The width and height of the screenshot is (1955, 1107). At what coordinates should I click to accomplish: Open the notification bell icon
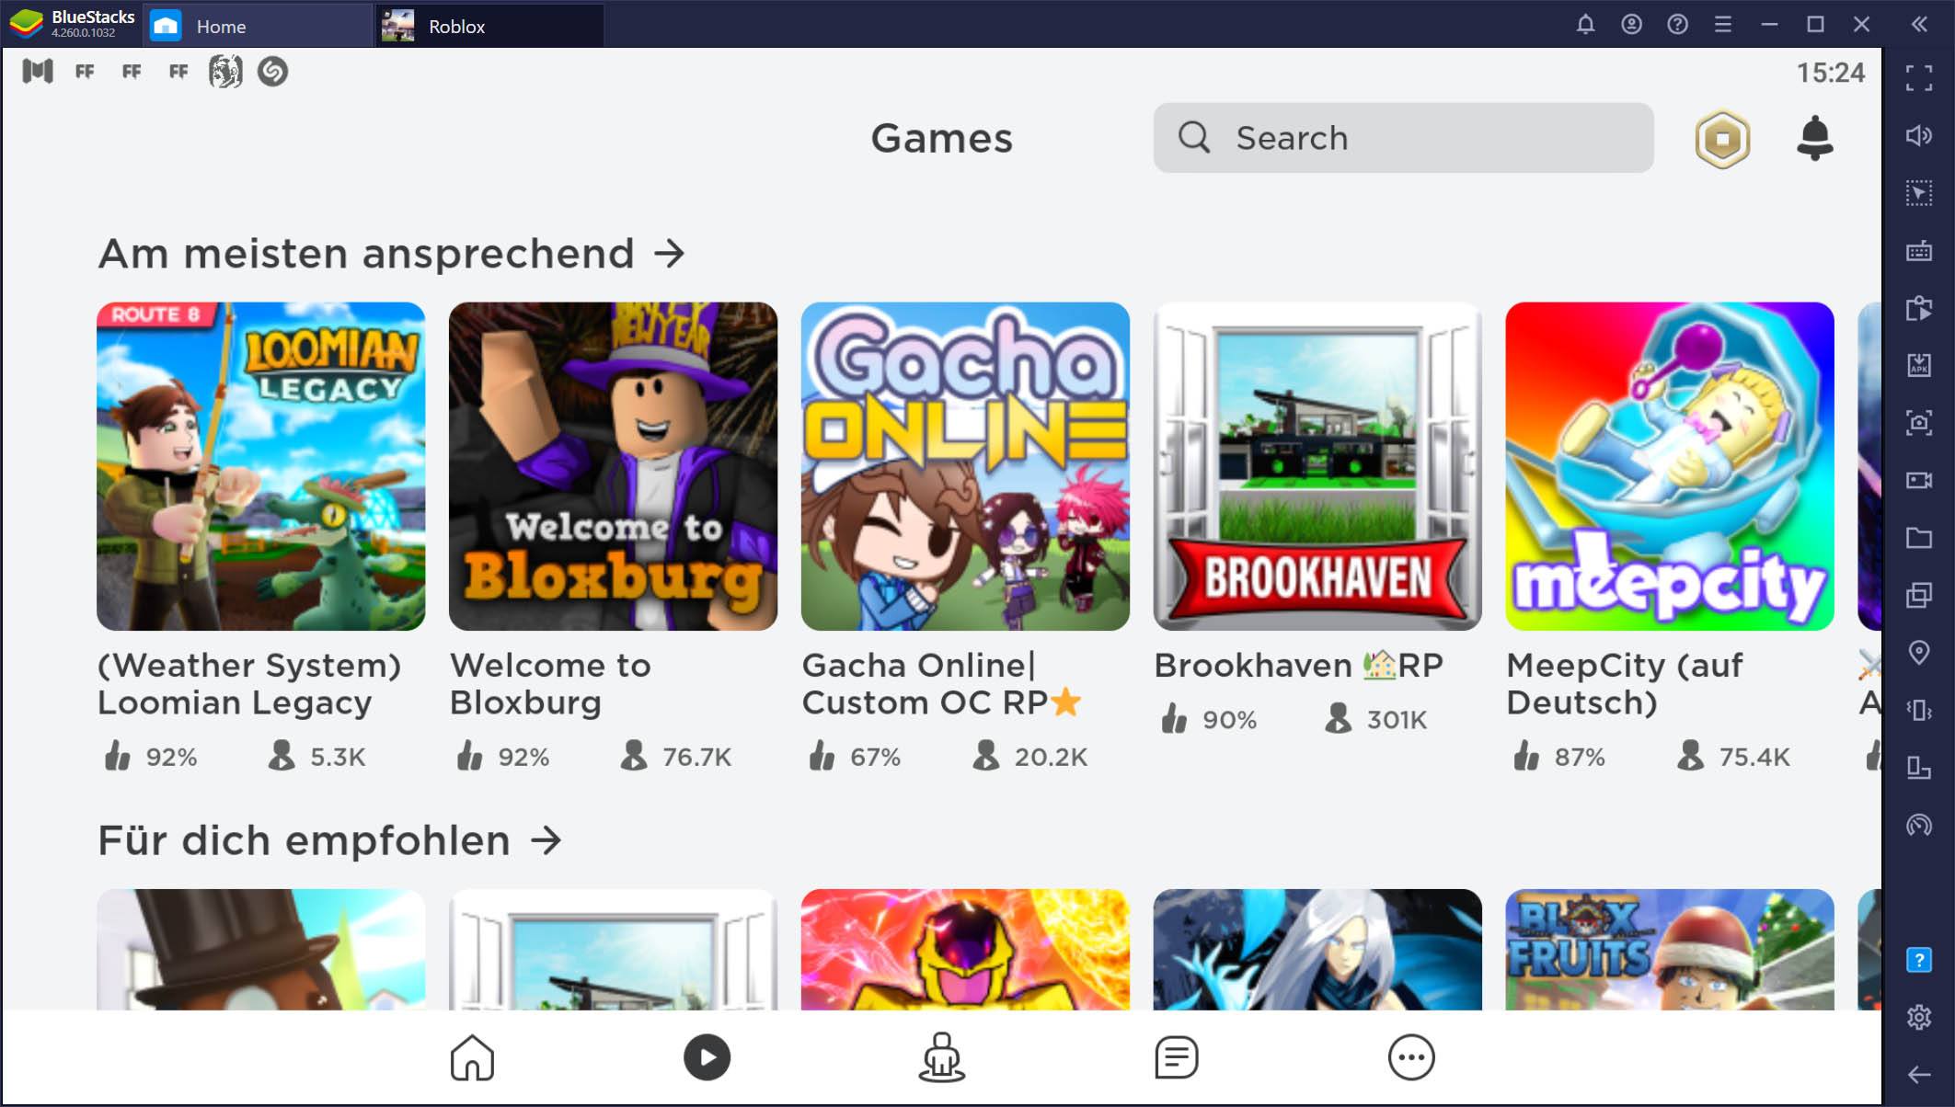click(x=1815, y=137)
